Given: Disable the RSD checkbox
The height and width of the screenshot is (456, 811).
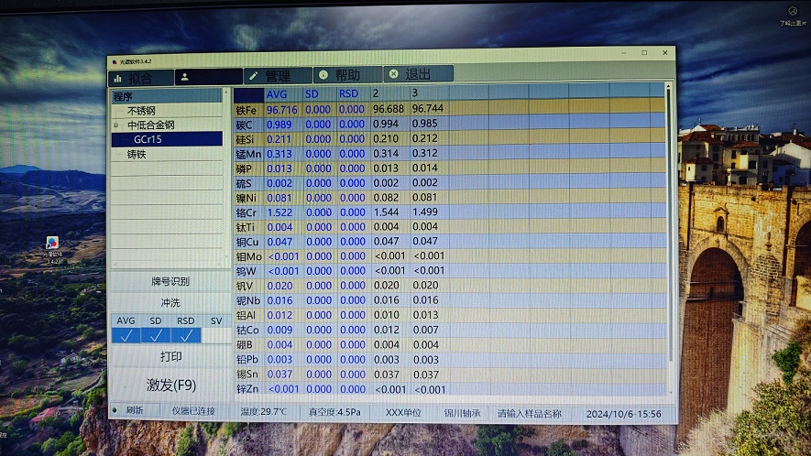Looking at the screenshot, I should [x=186, y=336].
